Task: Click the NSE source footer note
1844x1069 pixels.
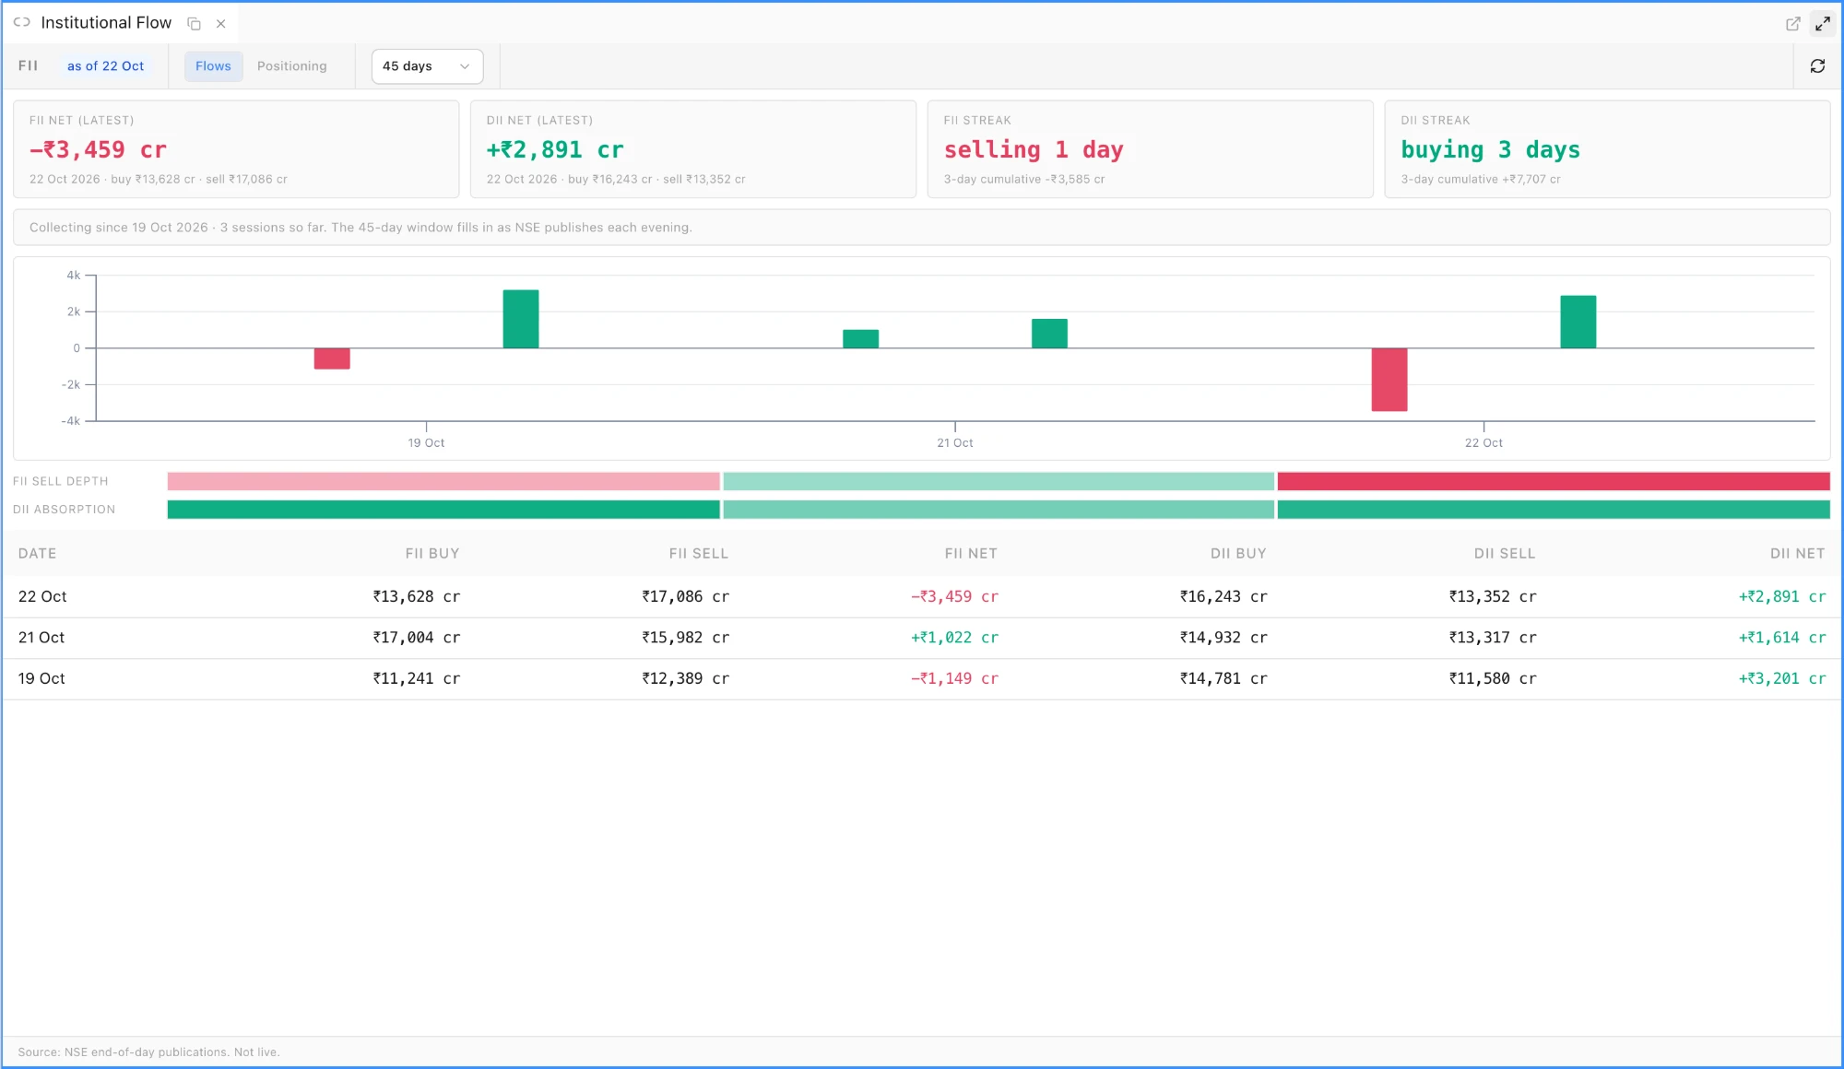Action: pyautogui.click(x=148, y=1052)
